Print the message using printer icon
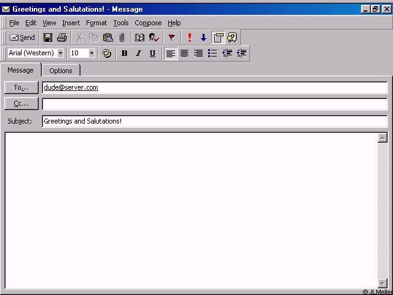Image resolution: width=393 pixels, height=295 pixels. click(x=61, y=37)
